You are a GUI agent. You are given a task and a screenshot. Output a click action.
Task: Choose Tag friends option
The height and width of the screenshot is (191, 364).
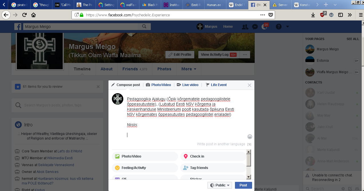[x=213, y=168]
